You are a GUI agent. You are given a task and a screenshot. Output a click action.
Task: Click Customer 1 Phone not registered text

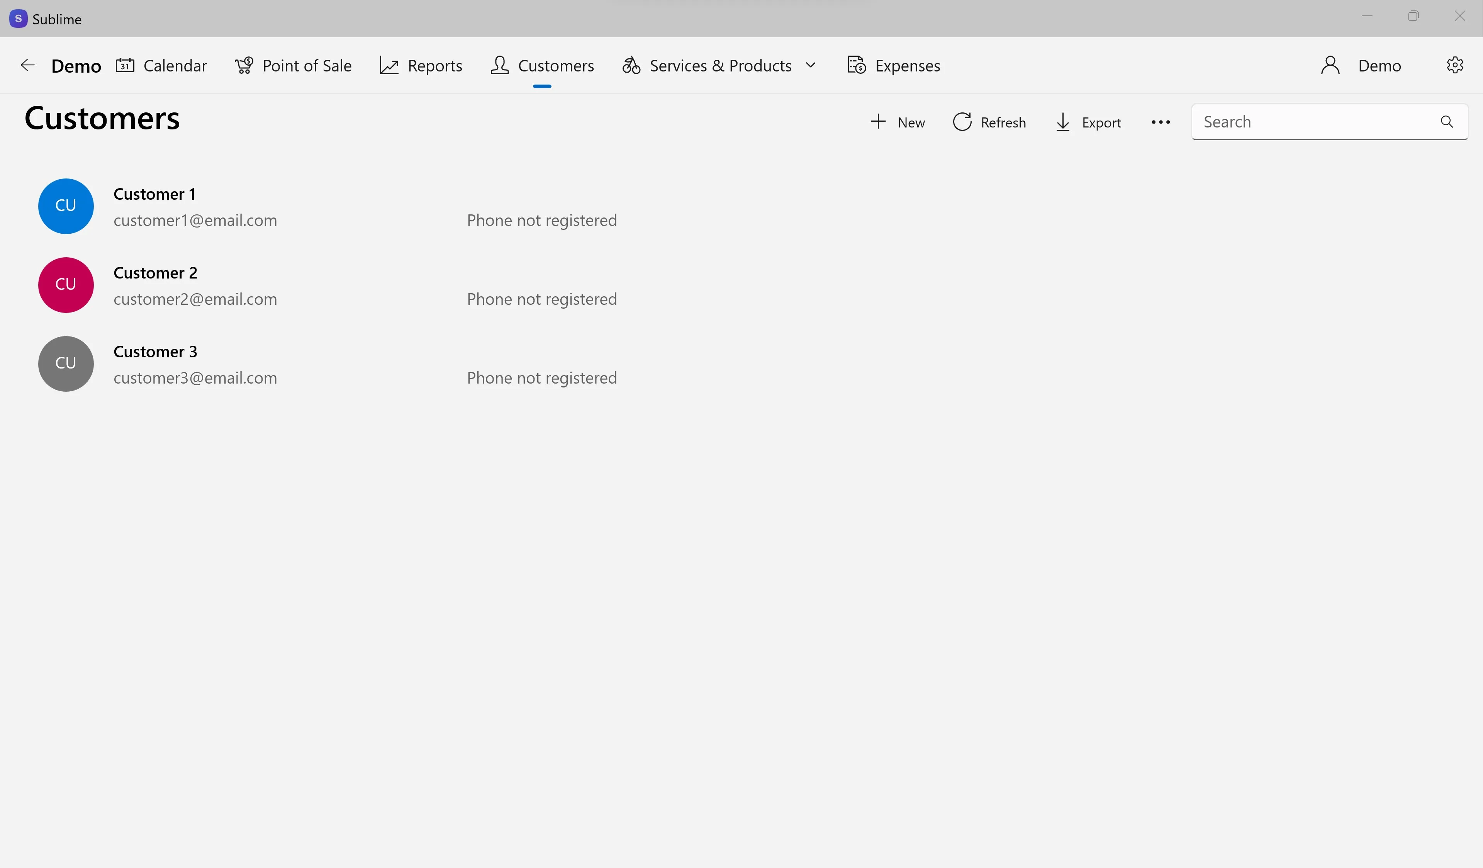tap(541, 220)
